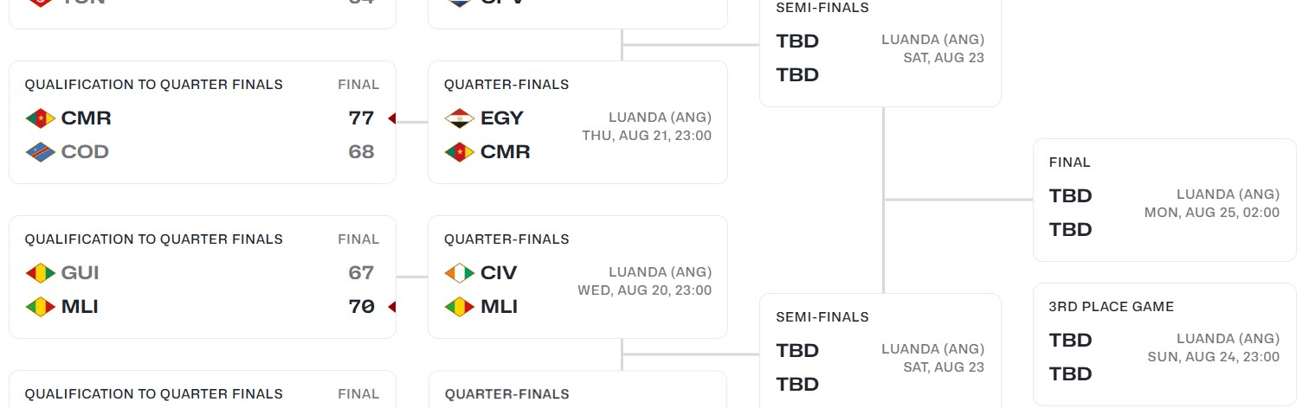The image size is (1309, 408).
Task: Click Mali flag in qualification match
Action: (x=41, y=307)
